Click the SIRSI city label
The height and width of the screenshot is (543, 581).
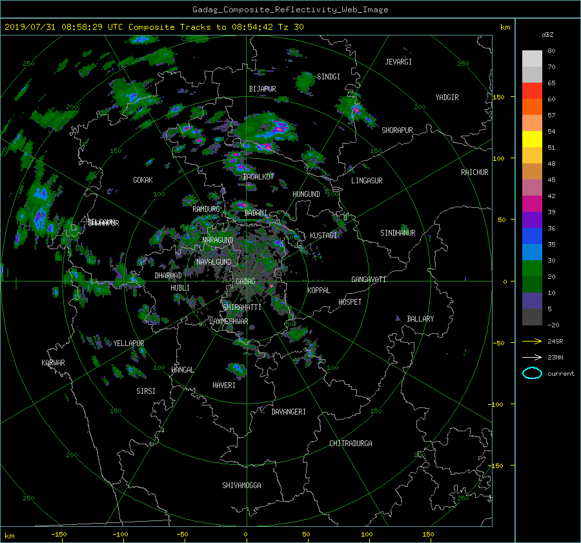[146, 391]
